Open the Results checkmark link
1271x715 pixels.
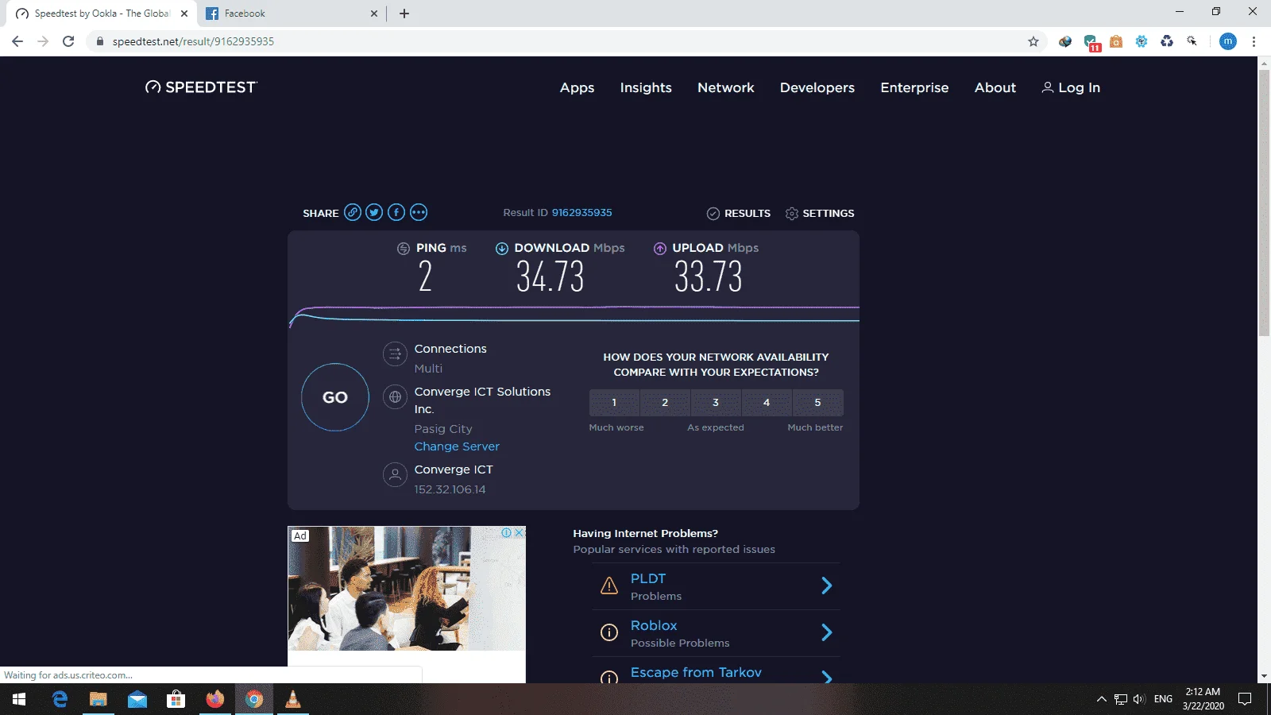pyautogui.click(x=739, y=213)
